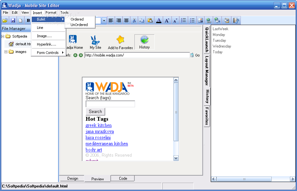Click the globe hyperlink toolbar icon
The image size is (297, 191).
(209, 20)
